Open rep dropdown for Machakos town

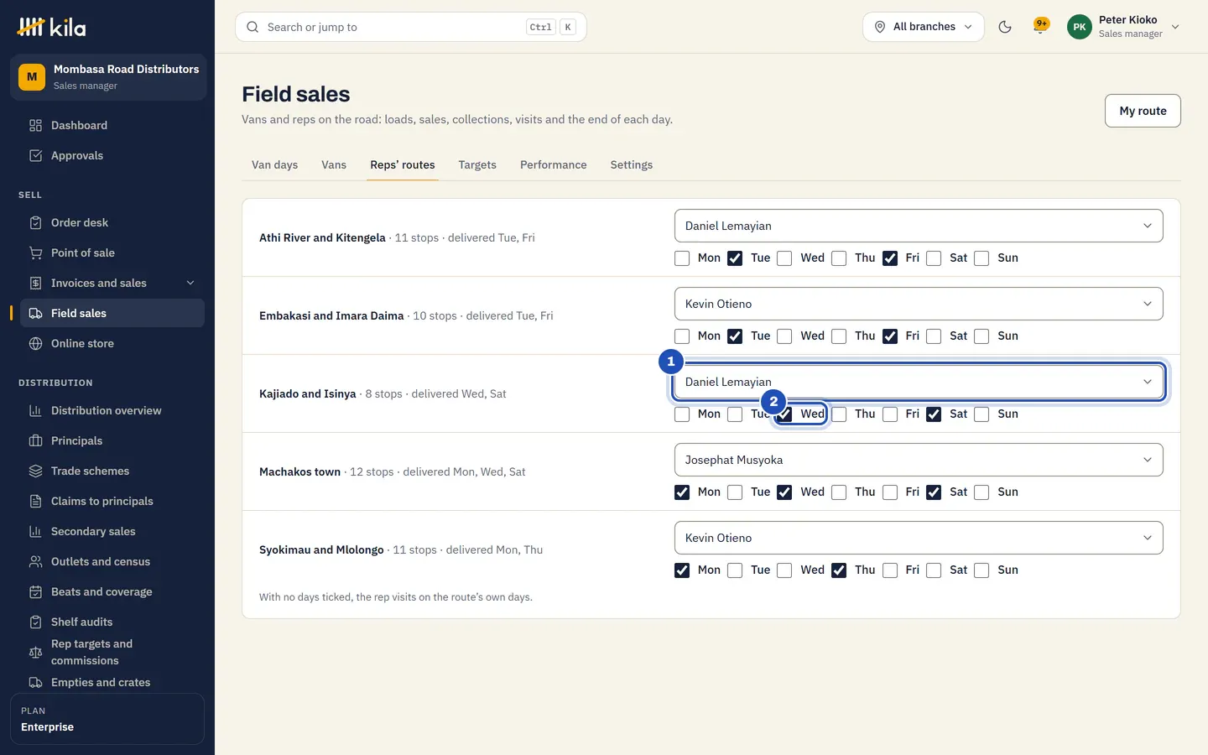919,460
